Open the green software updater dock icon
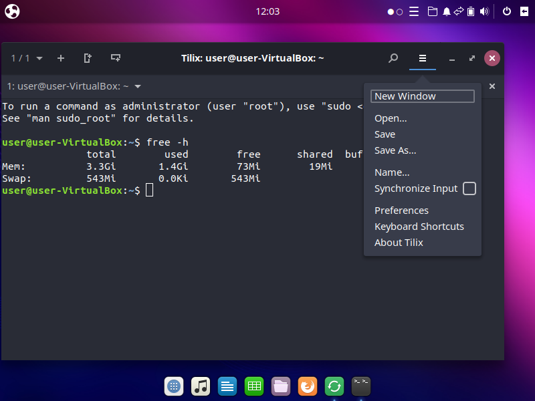The image size is (535, 401). tap(334, 386)
